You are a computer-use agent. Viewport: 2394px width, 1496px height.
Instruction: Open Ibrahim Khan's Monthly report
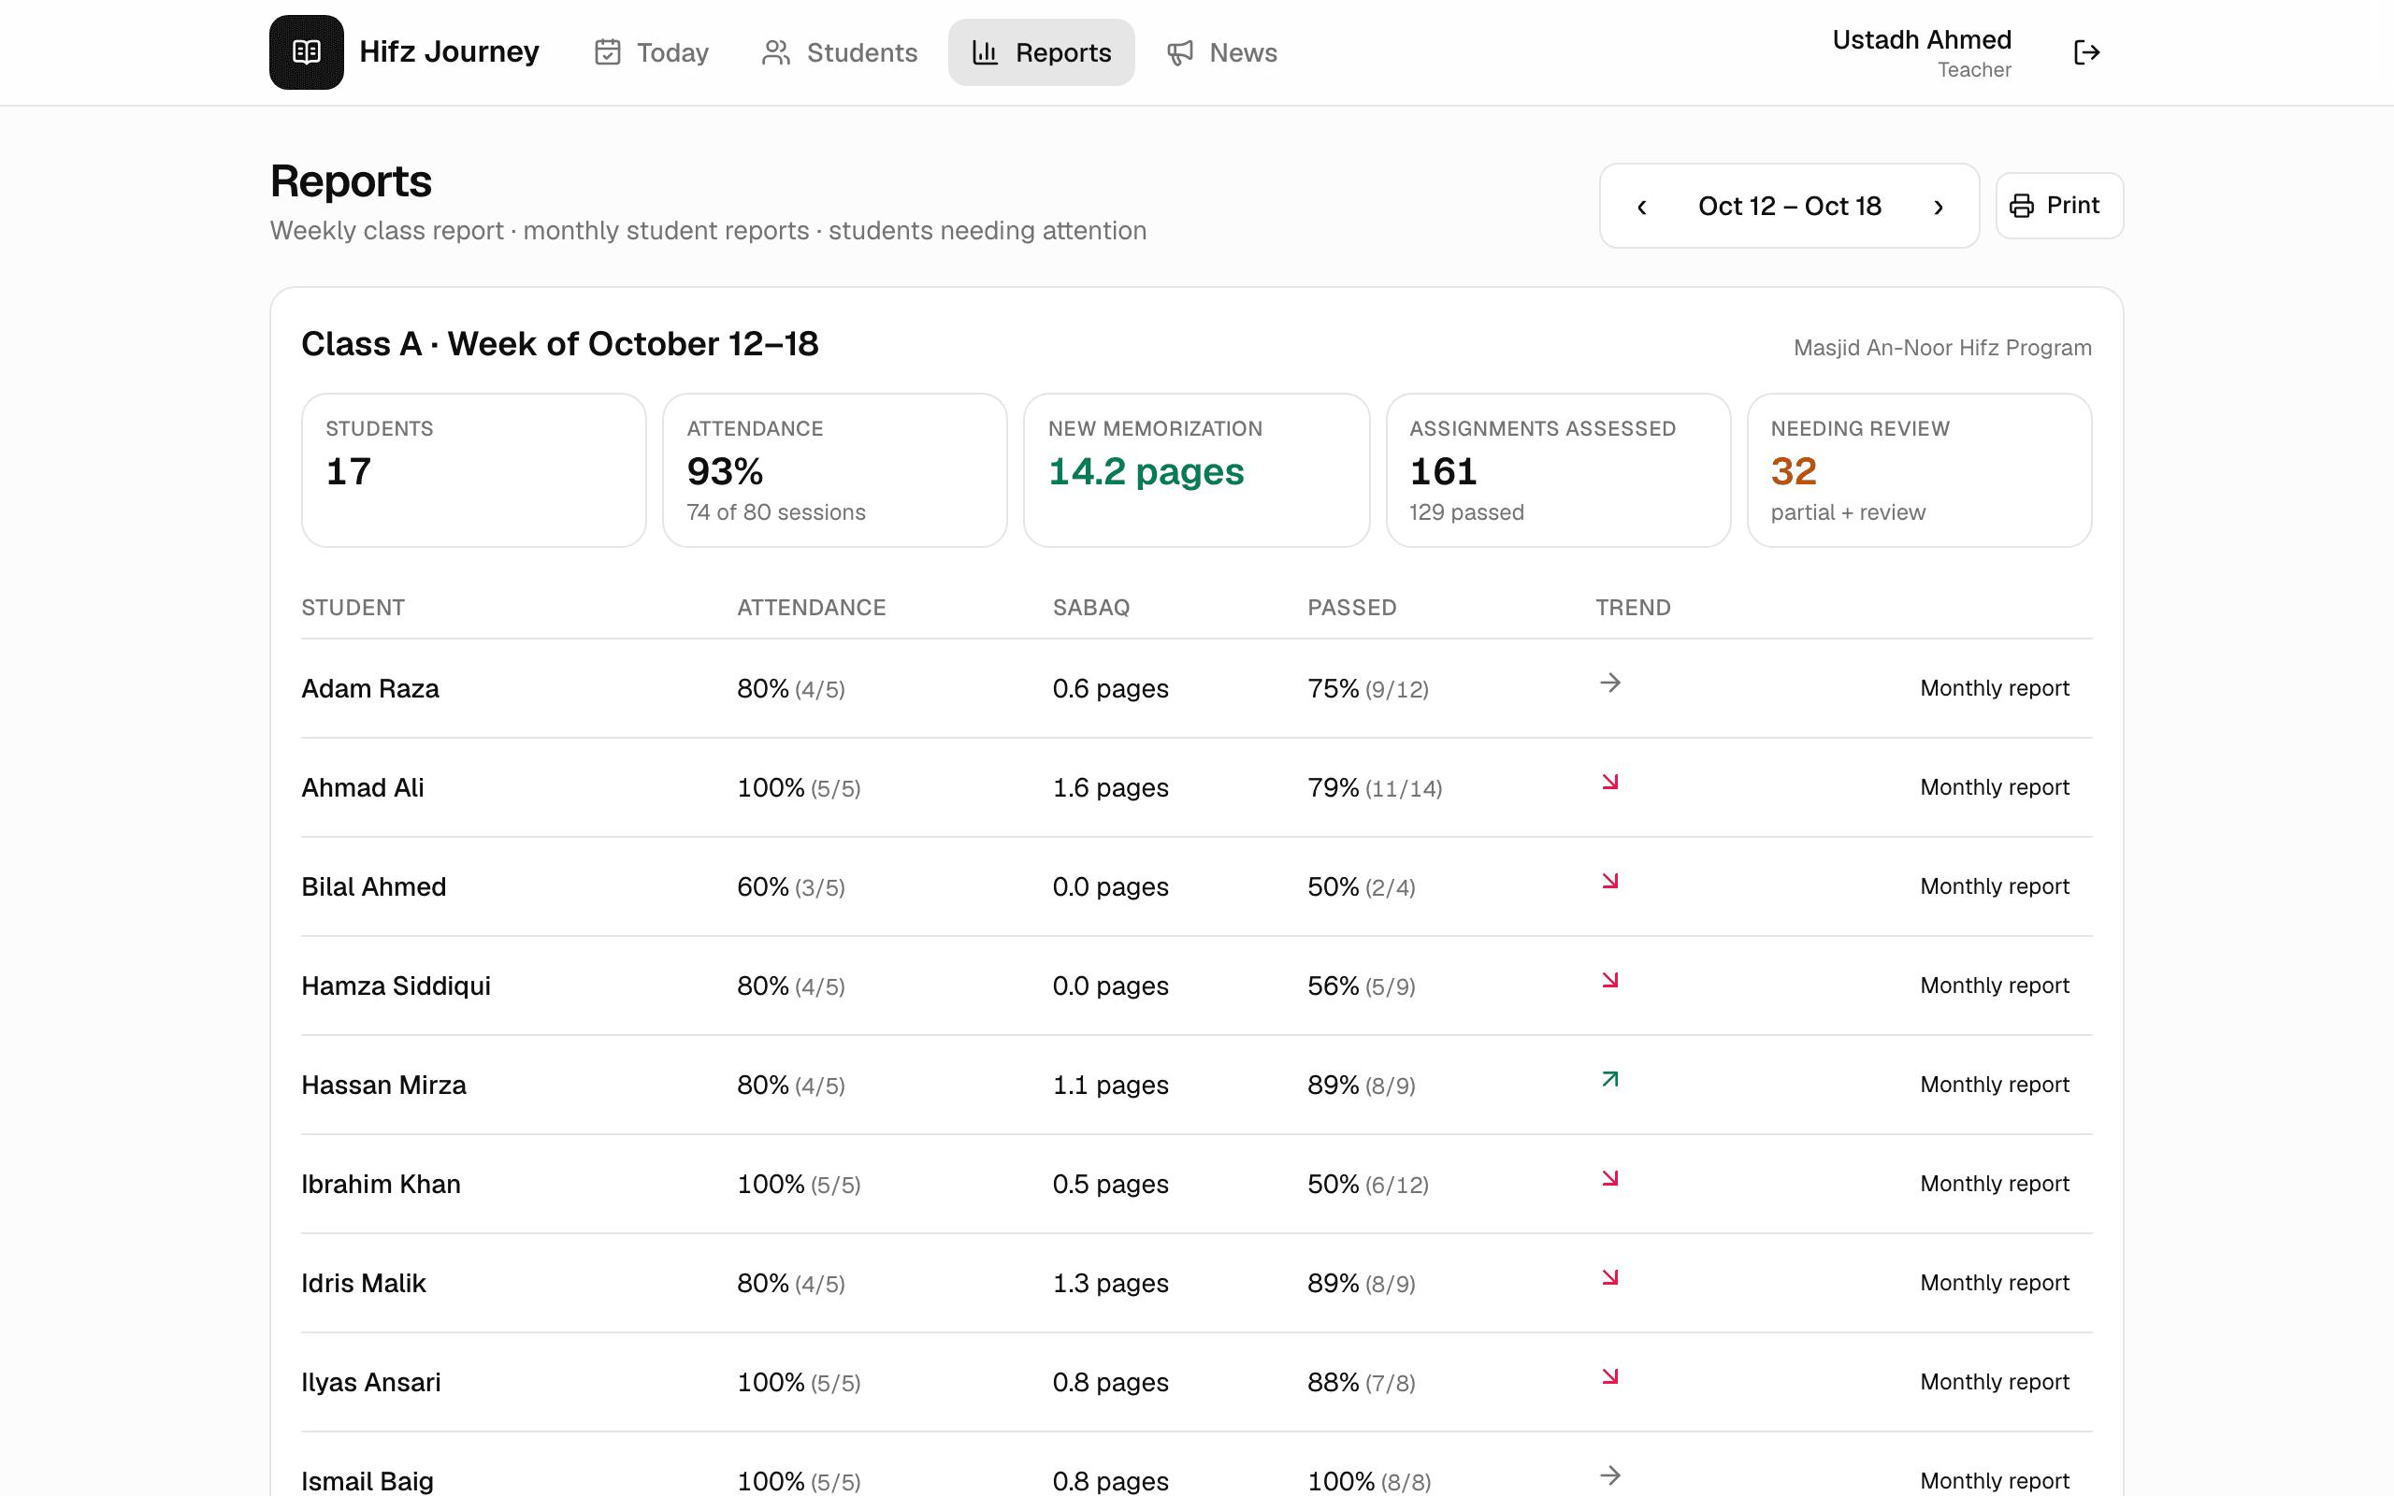click(x=1995, y=1184)
